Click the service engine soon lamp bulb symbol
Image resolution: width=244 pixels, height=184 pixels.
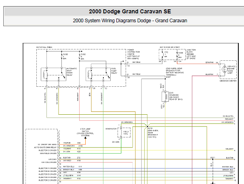point(224,69)
